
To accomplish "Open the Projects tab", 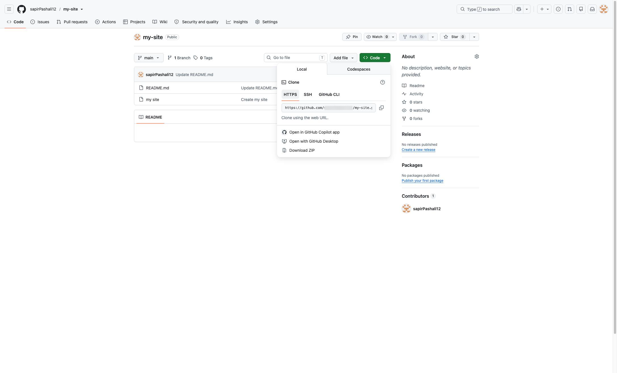I will (134, 22).
